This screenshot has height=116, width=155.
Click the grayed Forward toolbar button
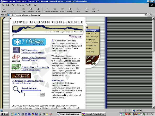click(14, 10)
